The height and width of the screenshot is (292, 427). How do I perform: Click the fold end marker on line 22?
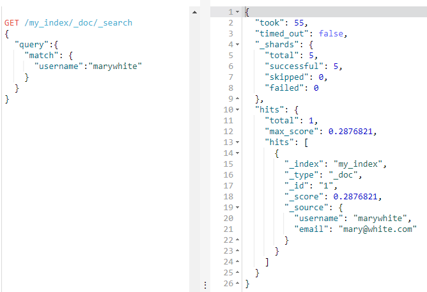click(237, 240)
